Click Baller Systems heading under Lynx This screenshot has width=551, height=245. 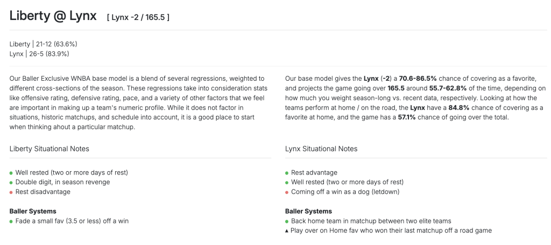click(308, 211)
